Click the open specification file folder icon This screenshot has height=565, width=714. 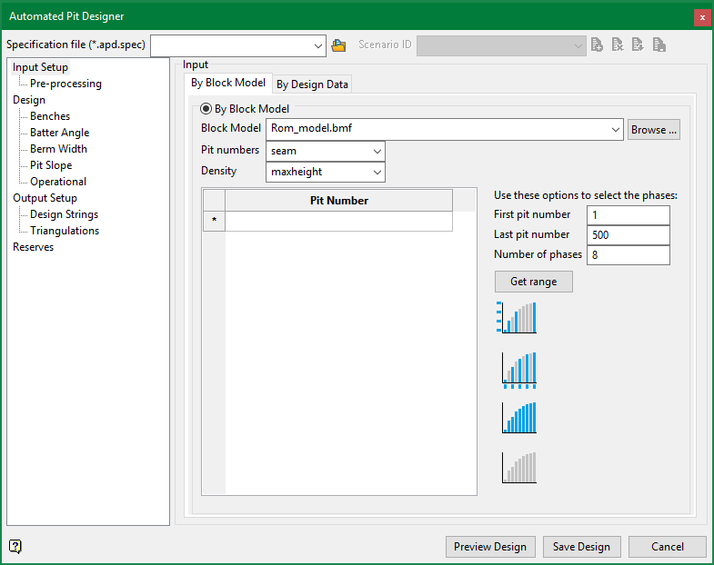(339, 45)
